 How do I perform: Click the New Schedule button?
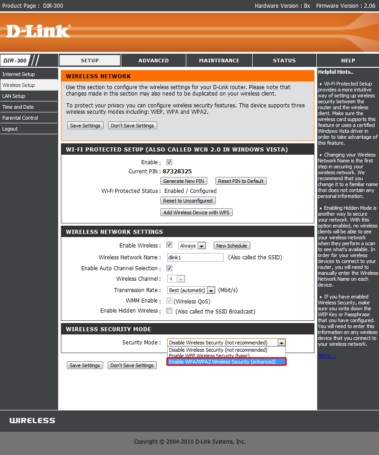point(231,246)
